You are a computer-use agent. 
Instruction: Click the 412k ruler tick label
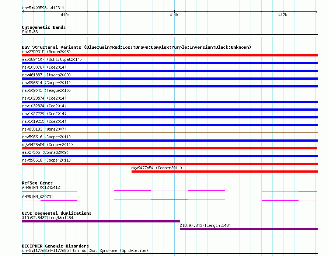pos(283,15)
